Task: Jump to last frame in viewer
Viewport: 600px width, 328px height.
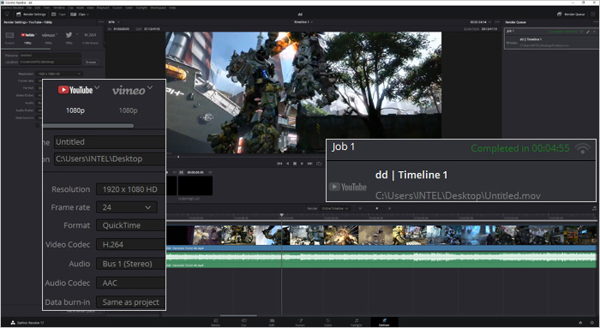Action: [x=310, y=164]
